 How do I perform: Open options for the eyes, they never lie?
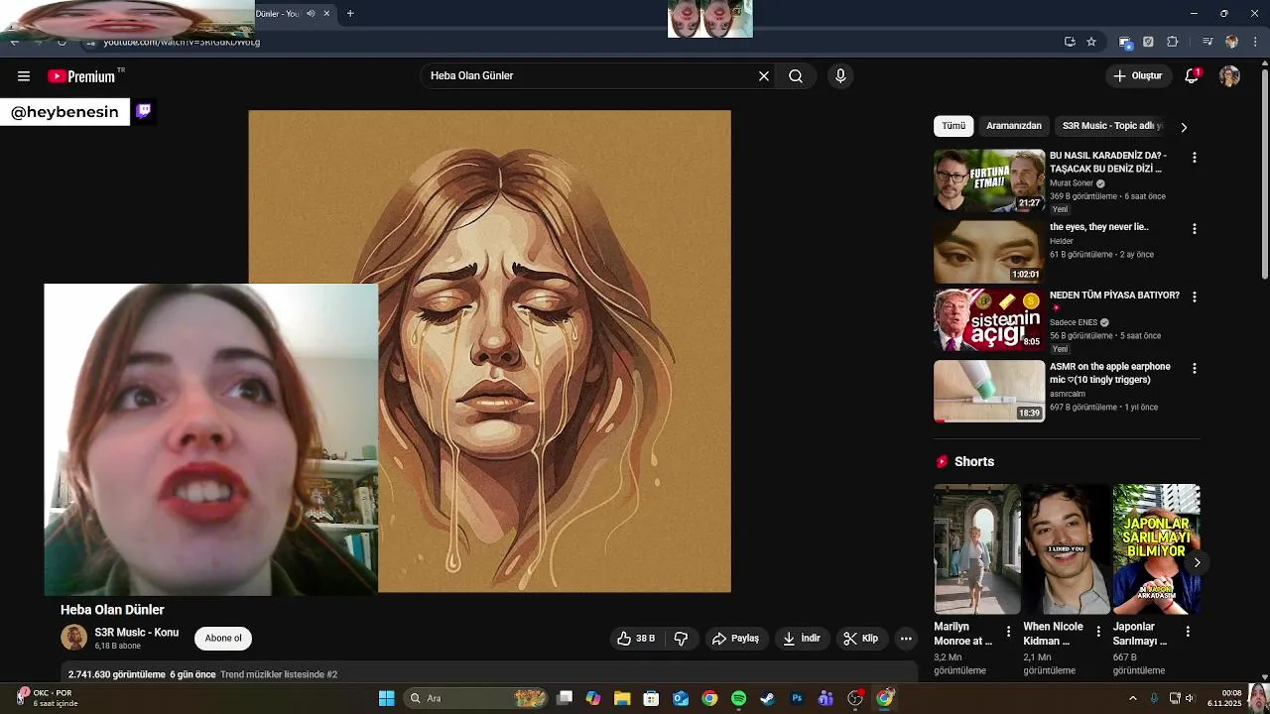1195,229
